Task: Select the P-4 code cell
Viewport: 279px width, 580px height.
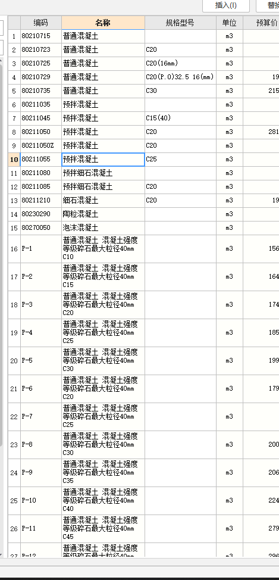Action: point(40,332)
